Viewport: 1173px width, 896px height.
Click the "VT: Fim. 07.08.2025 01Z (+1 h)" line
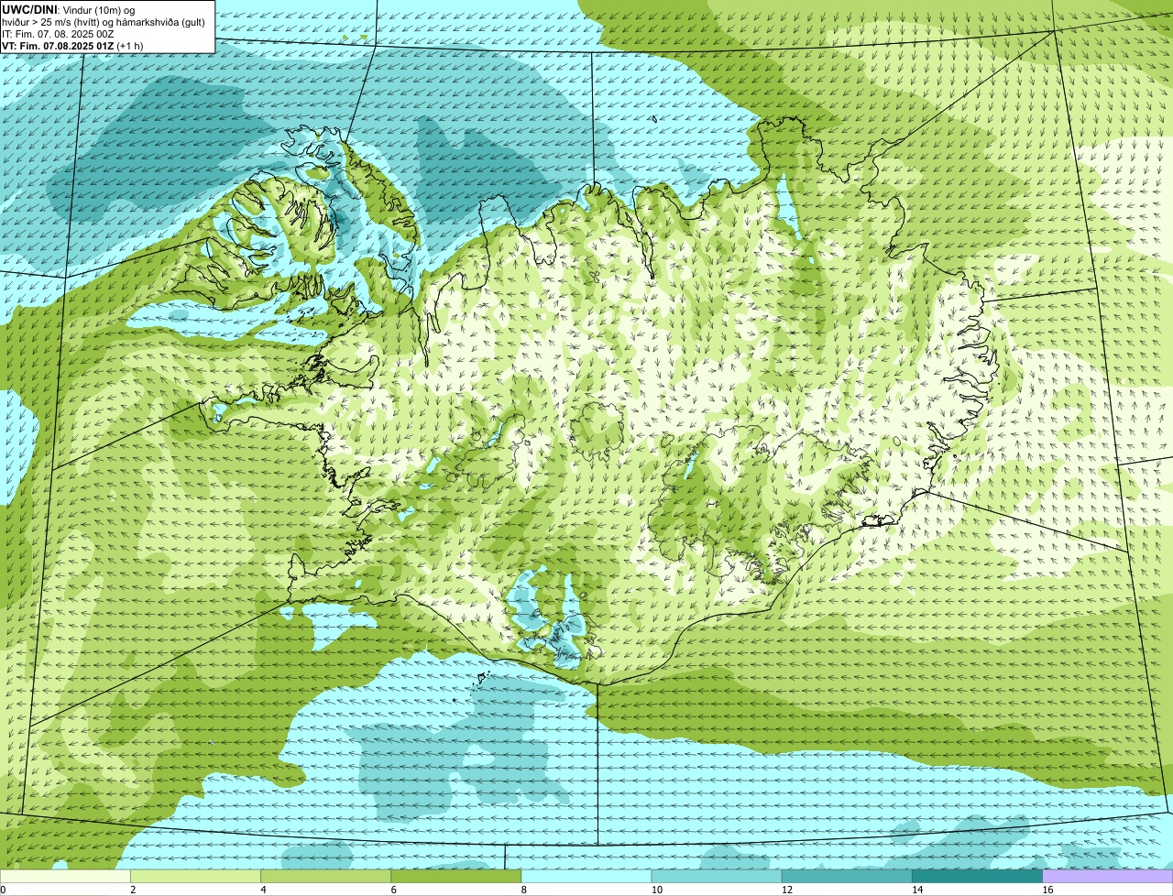(x=72, y=46)
